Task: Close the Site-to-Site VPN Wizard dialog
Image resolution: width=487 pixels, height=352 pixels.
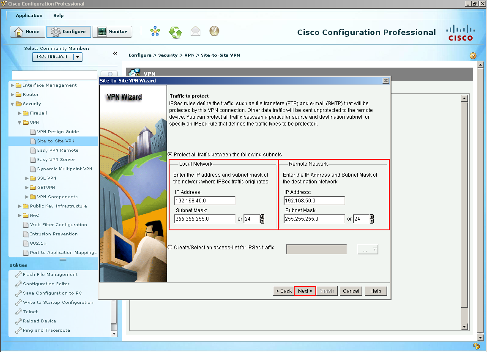Action: pos(386,81)
